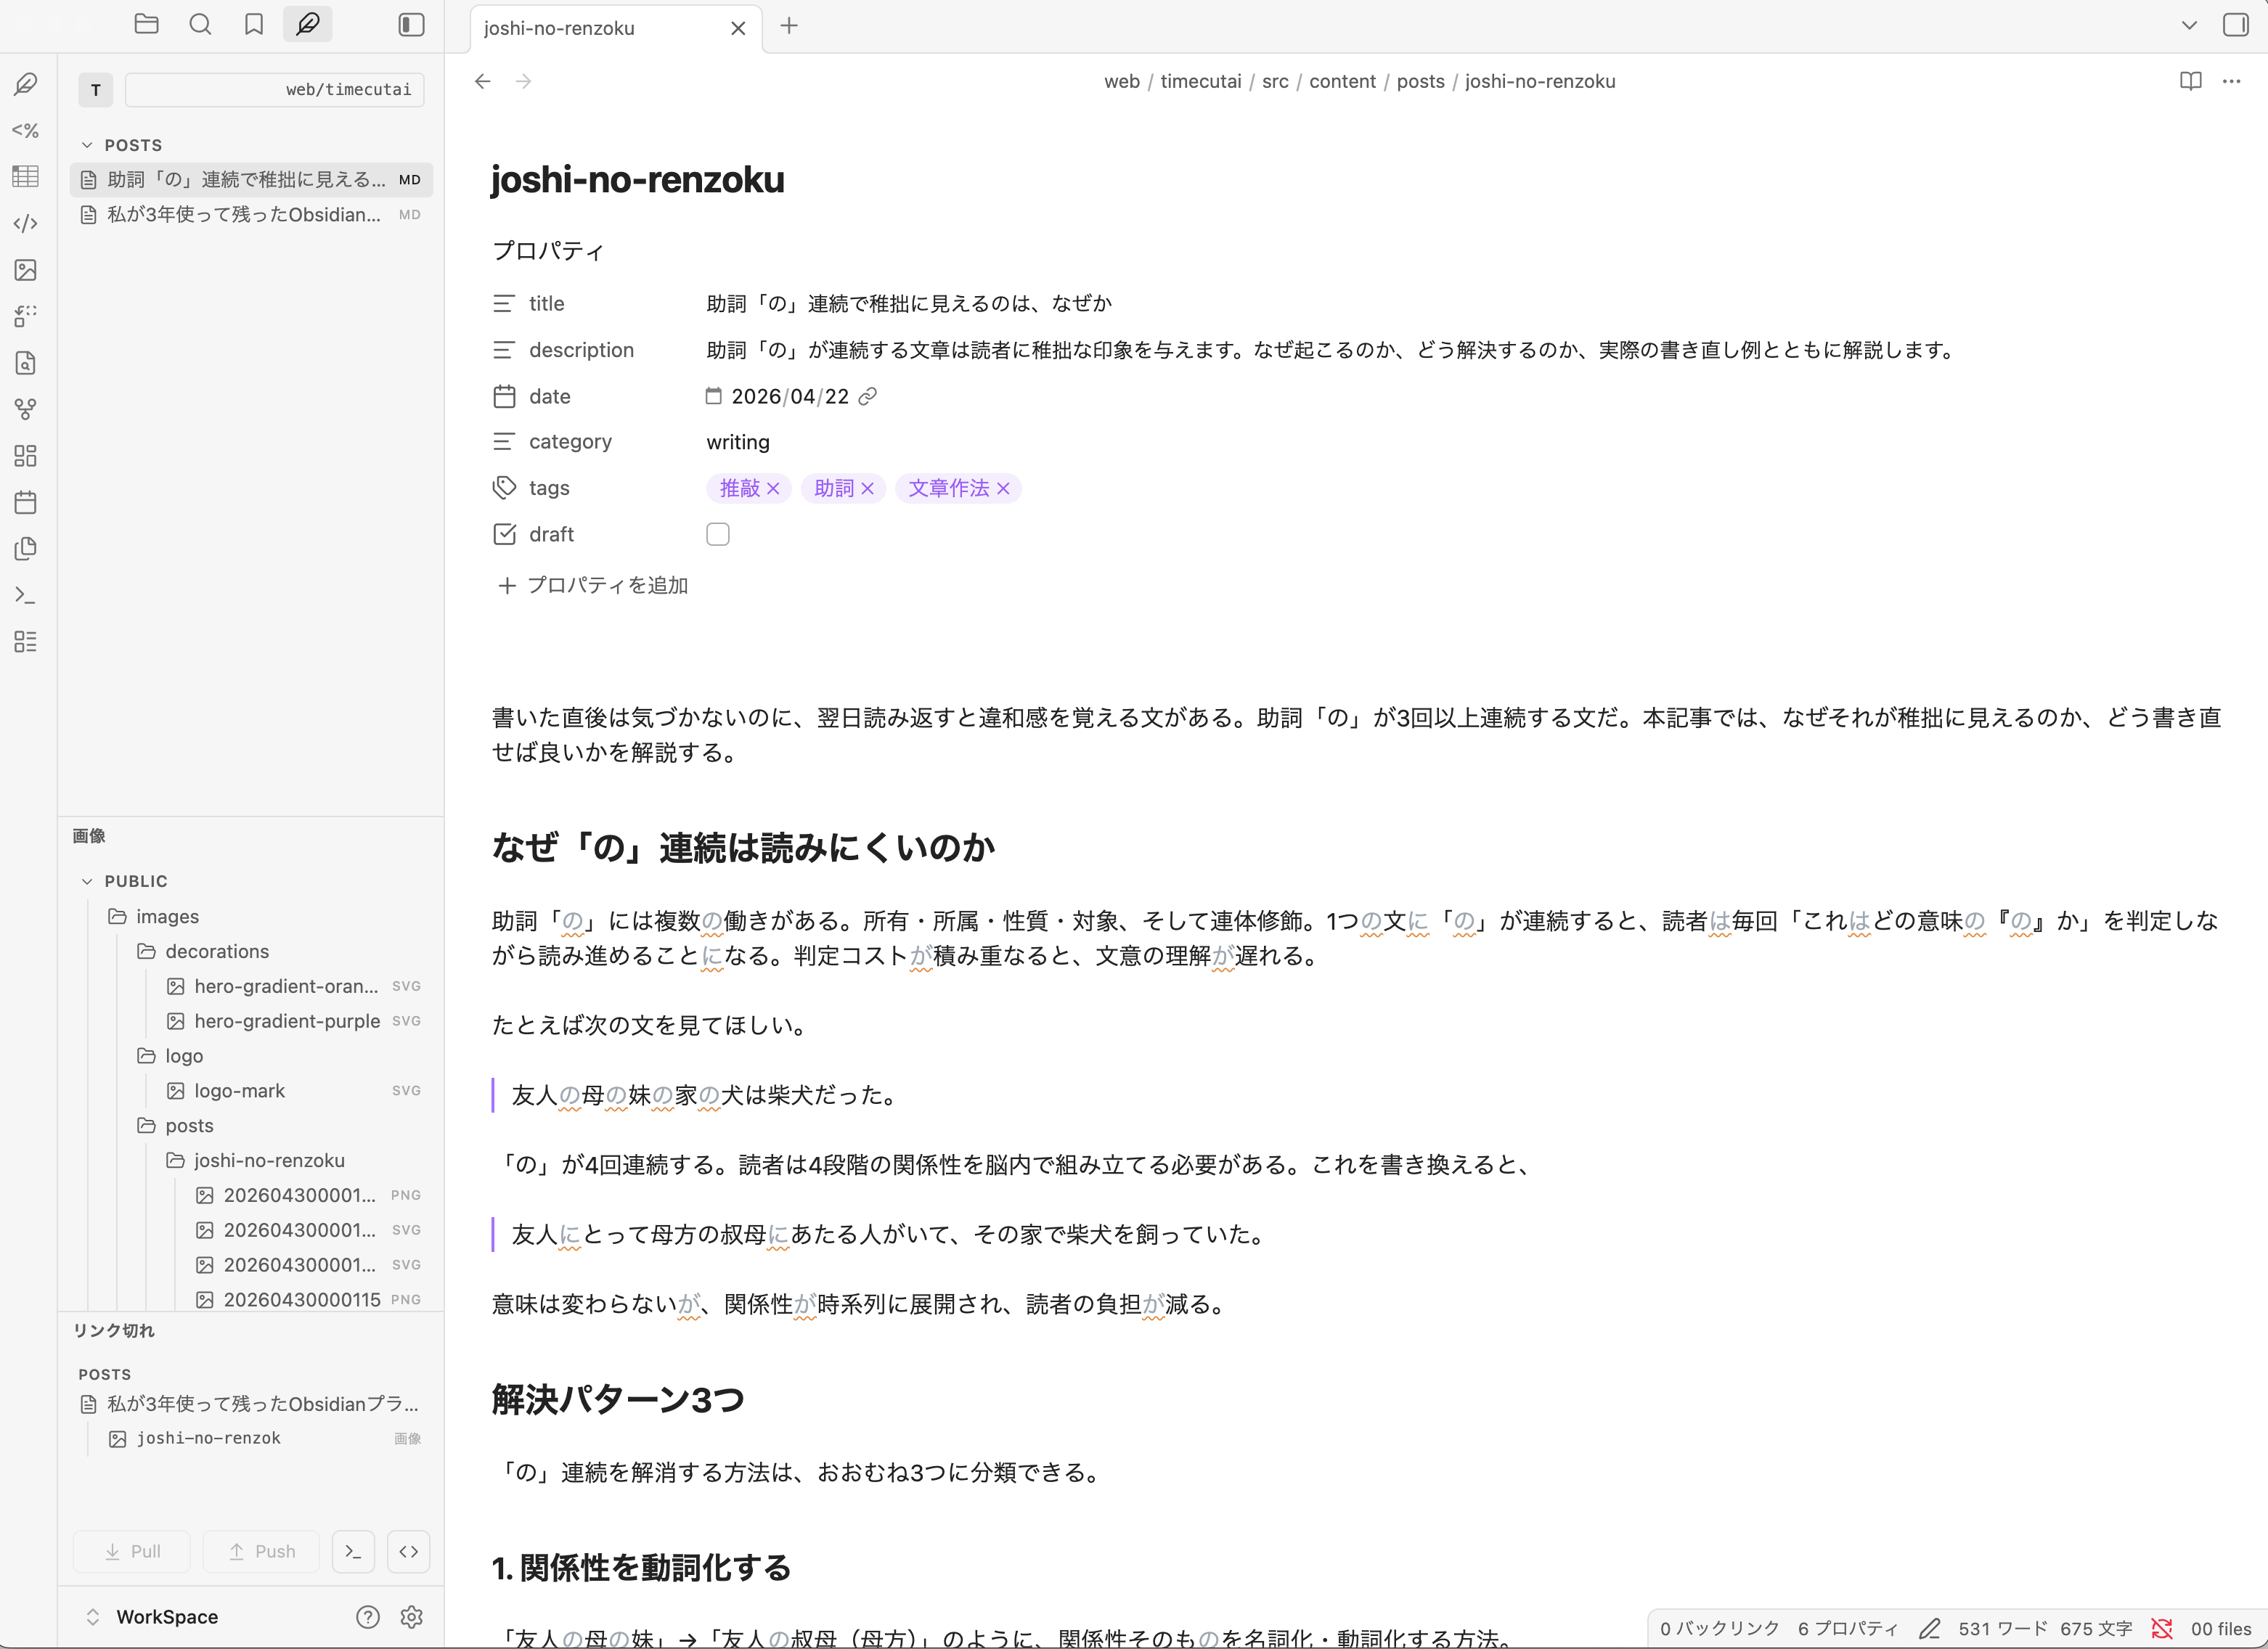This screenshot has width=2268, height=1649.
Task: Open the help question mark icon
Action: click(x=368, y=1618)
